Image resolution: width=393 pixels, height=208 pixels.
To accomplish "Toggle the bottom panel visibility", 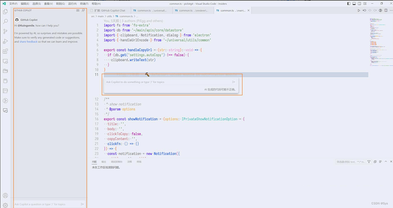I will tap(354, 4).
